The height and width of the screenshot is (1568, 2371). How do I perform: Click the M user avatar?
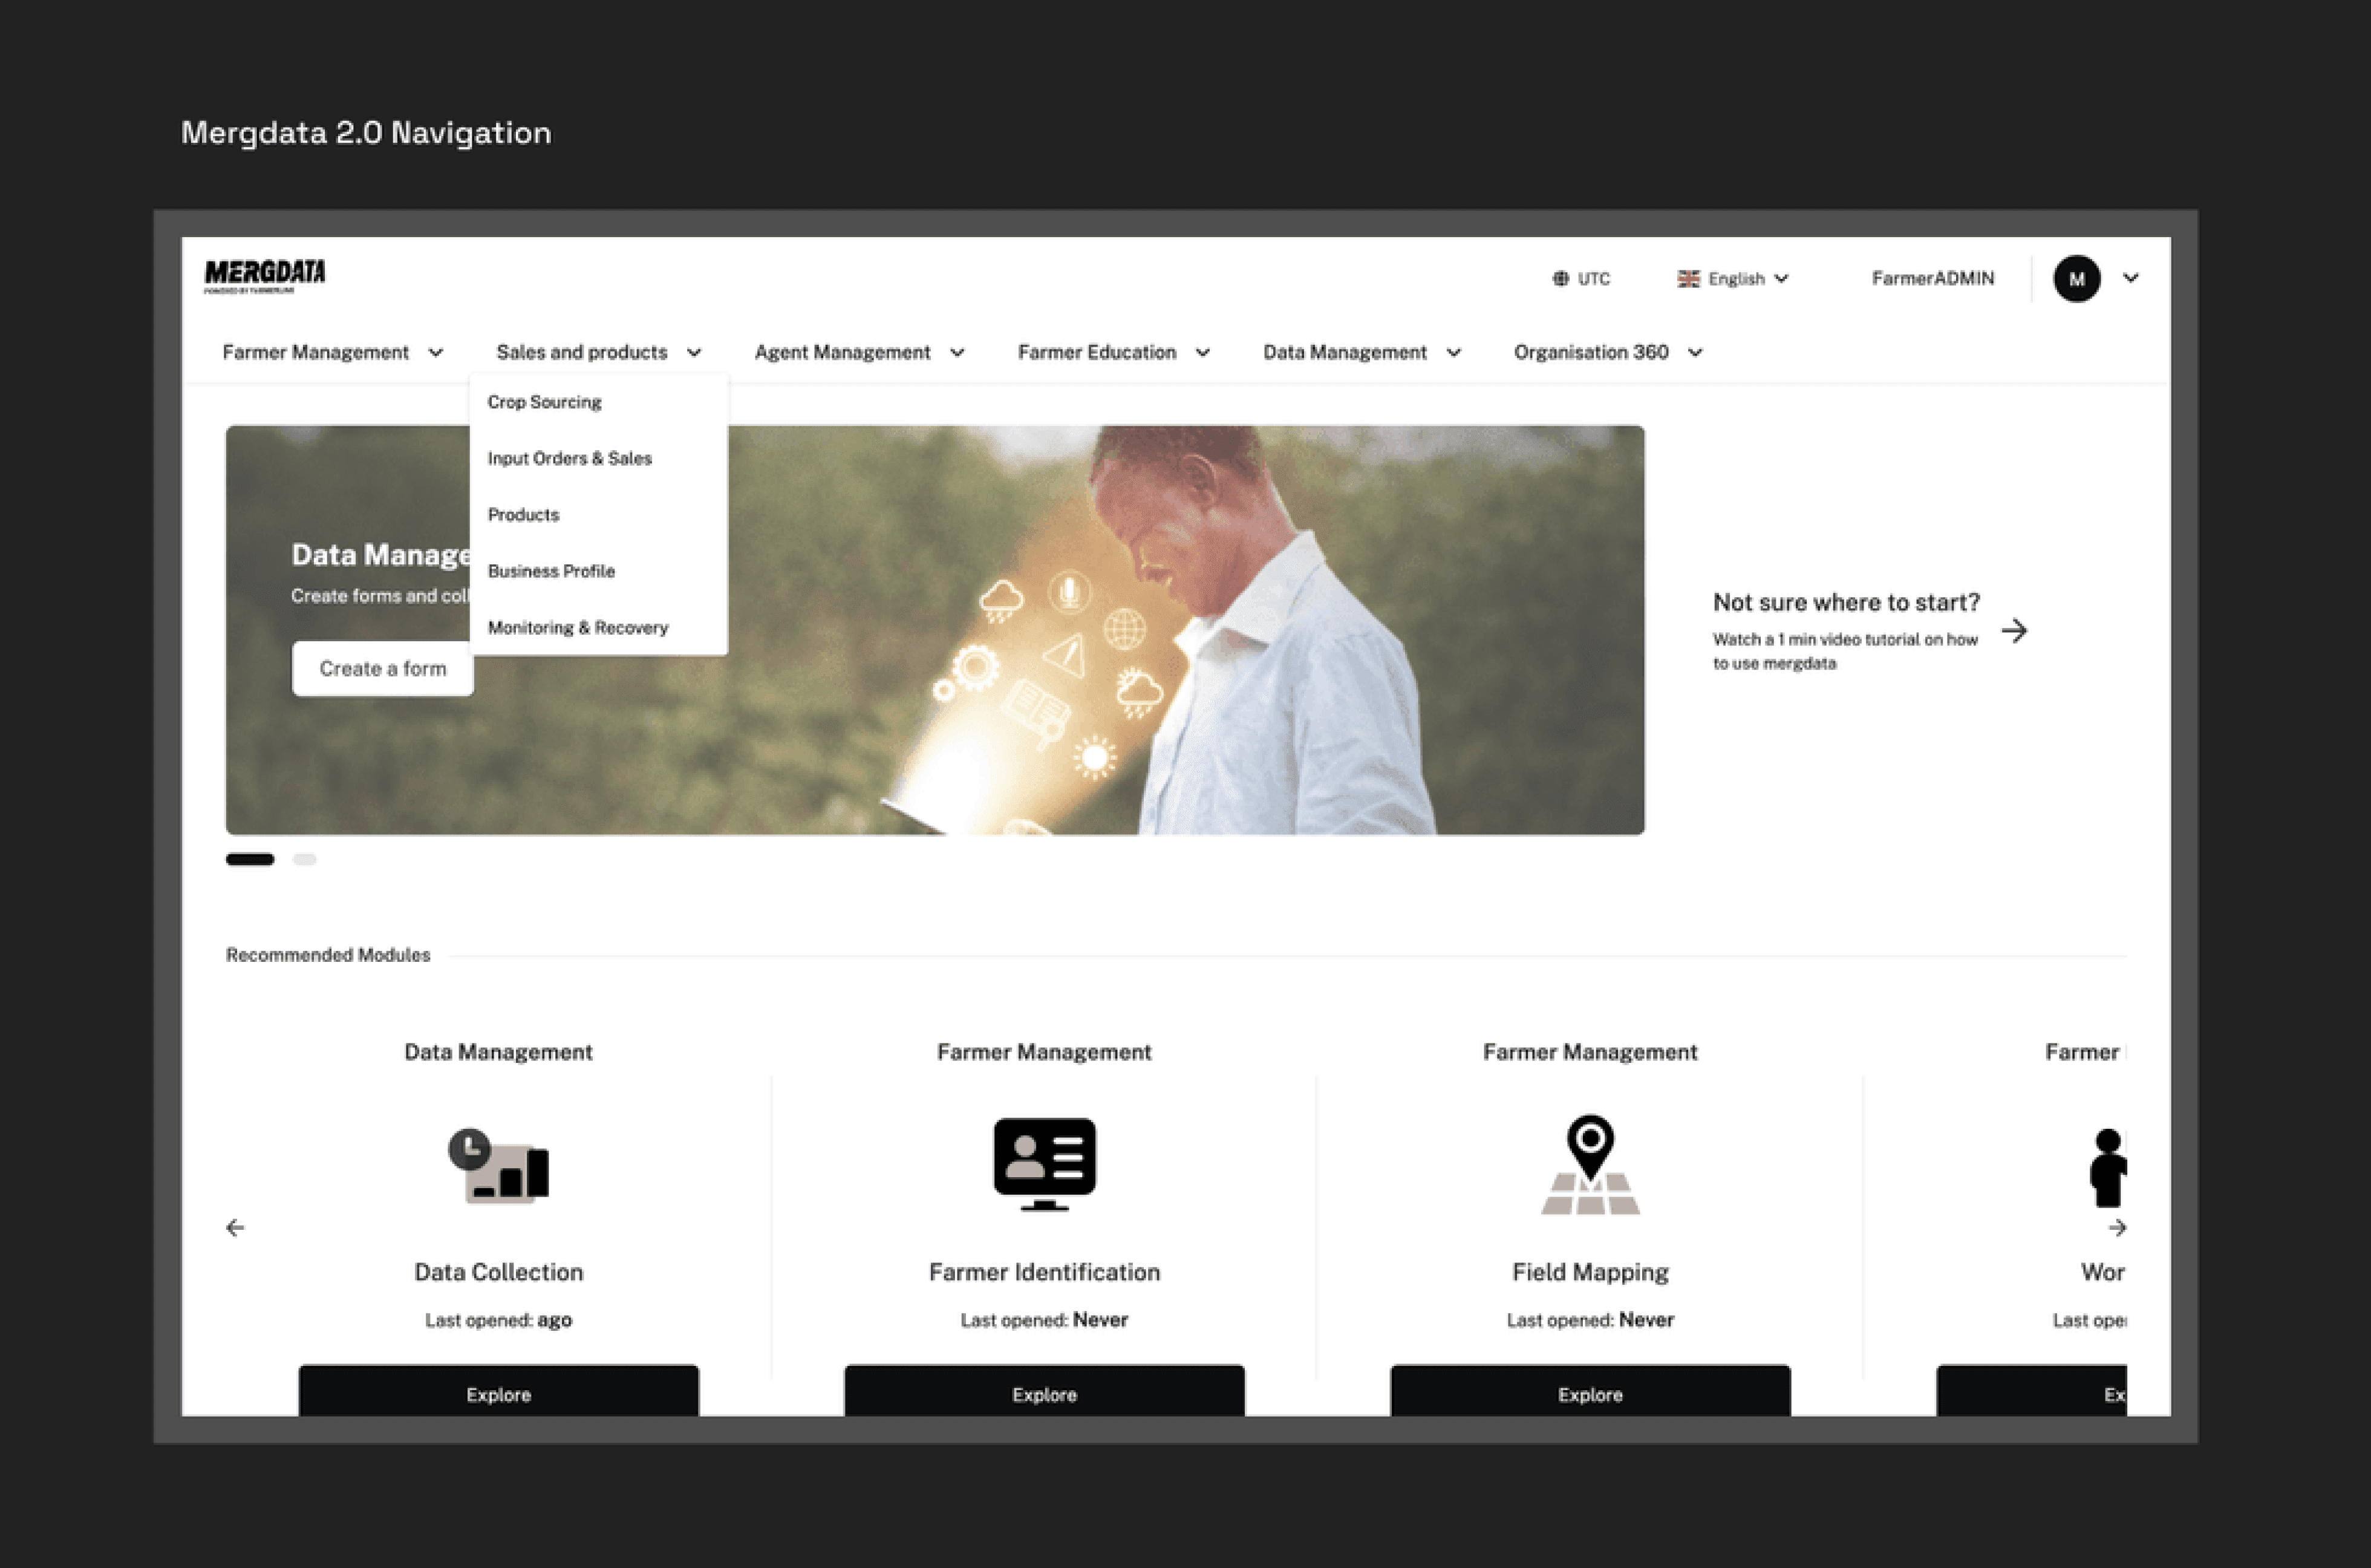[x=2076, y=279]
